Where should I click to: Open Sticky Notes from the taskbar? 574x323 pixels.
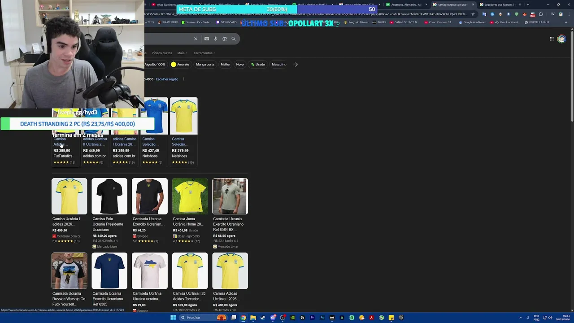(x=391, y=318)
